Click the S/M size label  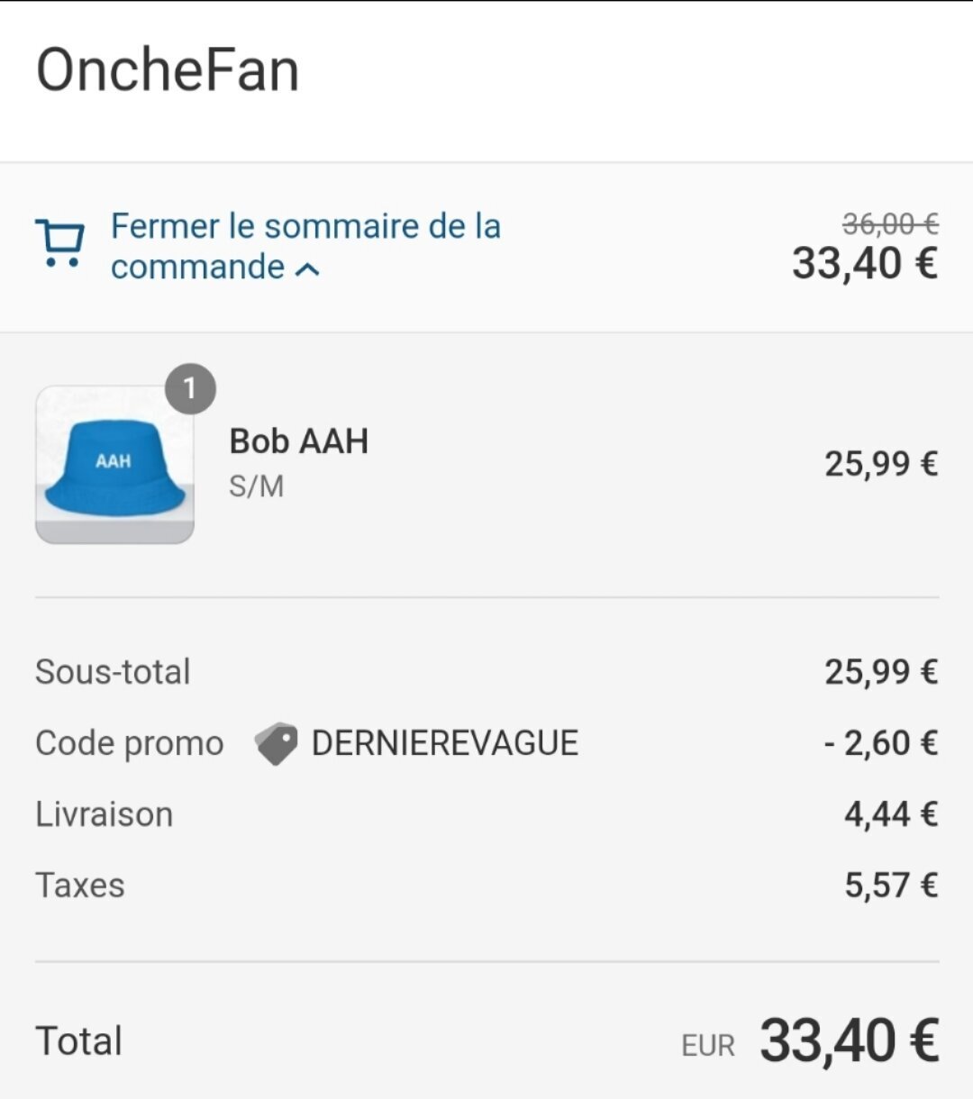point(257,486)
